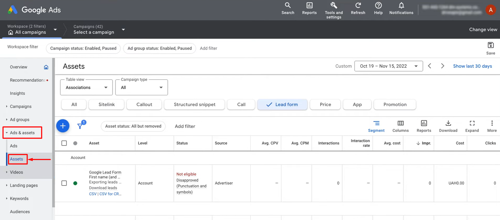Open the Notifications bell
Viewport: 500px width, 220px height.
[x=401, y=6]
